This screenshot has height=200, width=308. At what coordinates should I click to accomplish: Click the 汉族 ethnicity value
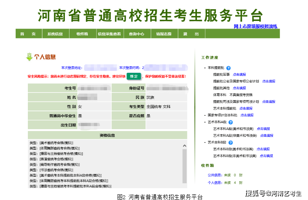click(150, 98)
